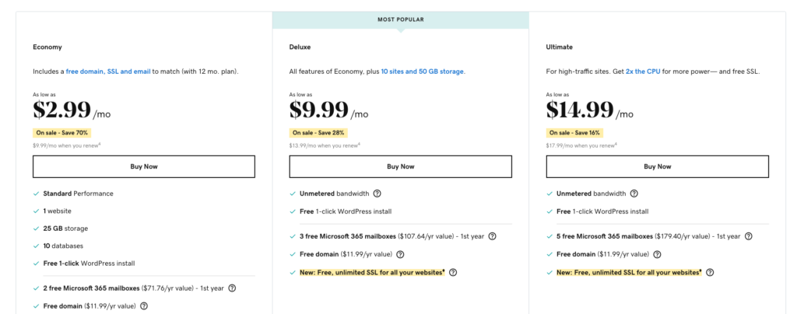Click help icon beside Ultimate Unmetered bandwidth
797x314 pixels.
(634, 194)
